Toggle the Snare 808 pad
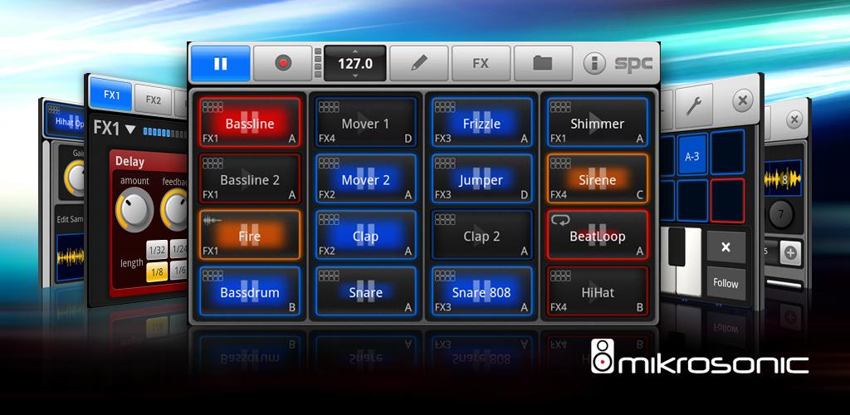Viewport: 850px width, 415px height. tap(482, 291)
